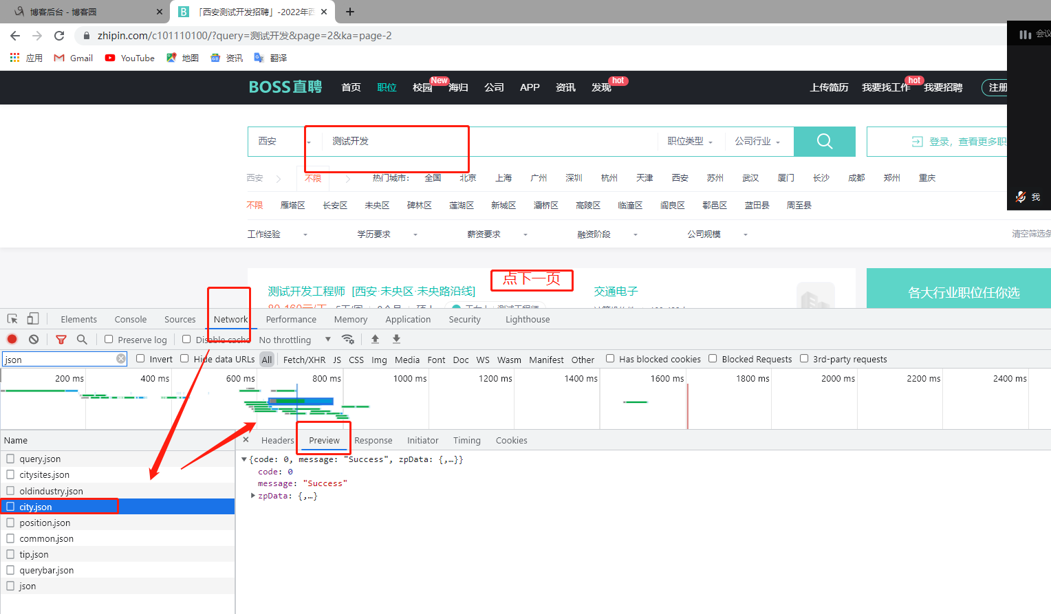Switch to the Network DevTools tab
Image resolution: width=1051 pixels, height=614 pixels.
click(x=230, y=319)
